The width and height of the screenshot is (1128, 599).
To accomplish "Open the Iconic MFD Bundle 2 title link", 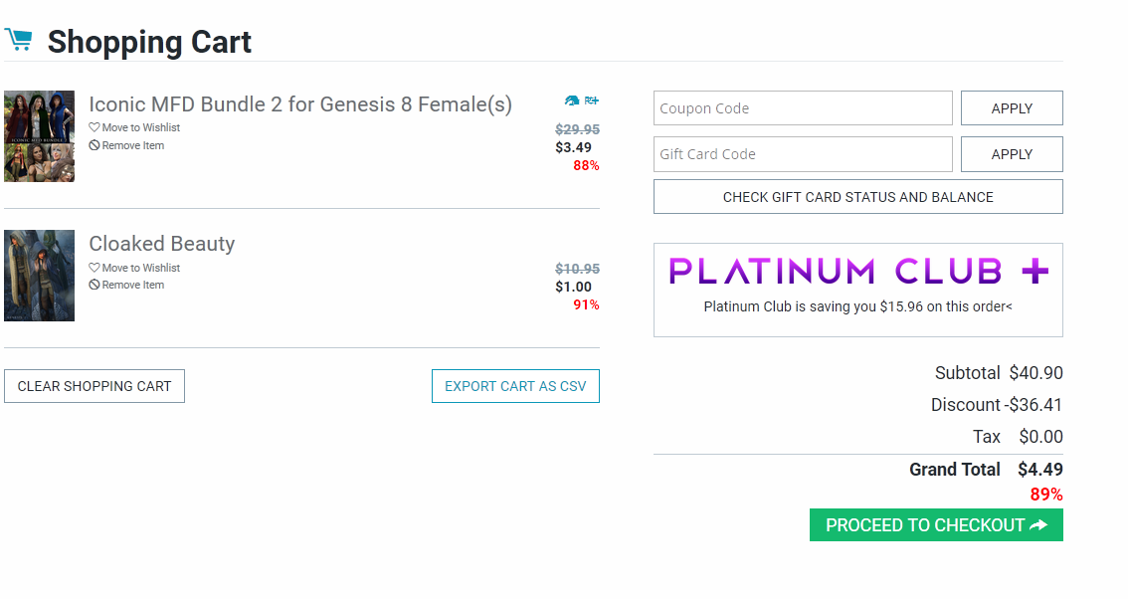I will tap(300, 104).
